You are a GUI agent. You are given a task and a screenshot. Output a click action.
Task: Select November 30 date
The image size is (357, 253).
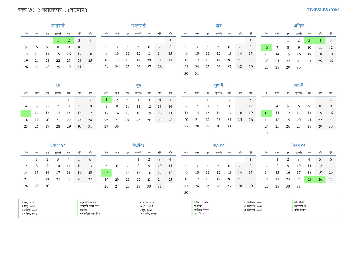(x=186, y=192)
